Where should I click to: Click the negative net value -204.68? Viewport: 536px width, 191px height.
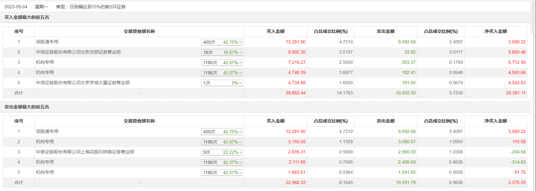518,152
